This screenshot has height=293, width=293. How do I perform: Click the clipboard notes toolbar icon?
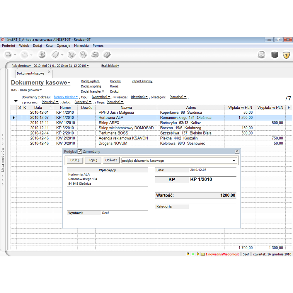click(107, 55)
